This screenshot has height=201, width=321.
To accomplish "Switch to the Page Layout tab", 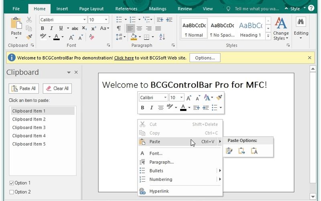I will pyautogui.click(x=91, y=8).
